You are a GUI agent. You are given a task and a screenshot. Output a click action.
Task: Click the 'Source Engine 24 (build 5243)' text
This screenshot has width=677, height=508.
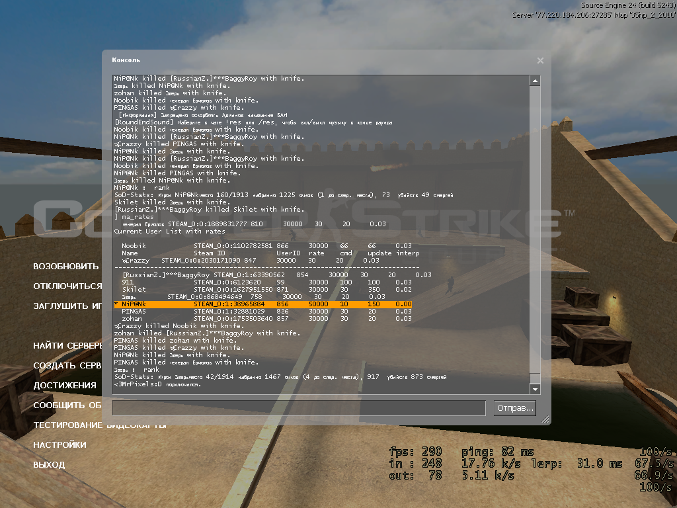click(628, 5)
